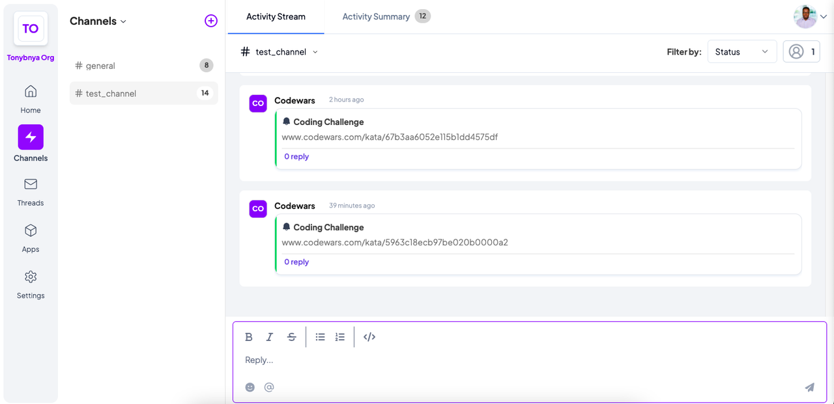The width and height of the screenshot is (834, 404).
Task: Click Tonybnya Org name label
Action: pos(31,57)
